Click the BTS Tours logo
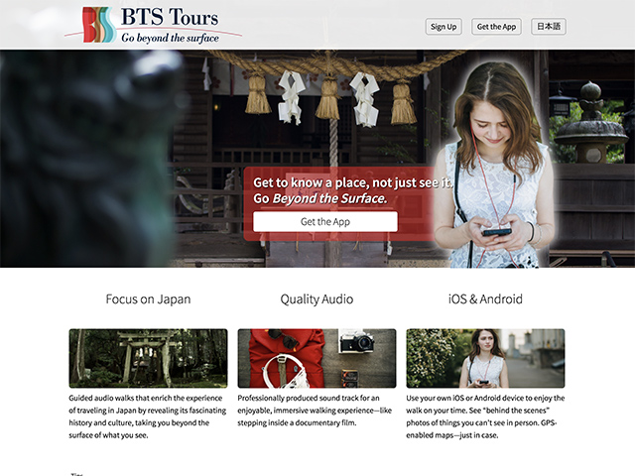Screen dimensions: 635x476 (153, 25)
